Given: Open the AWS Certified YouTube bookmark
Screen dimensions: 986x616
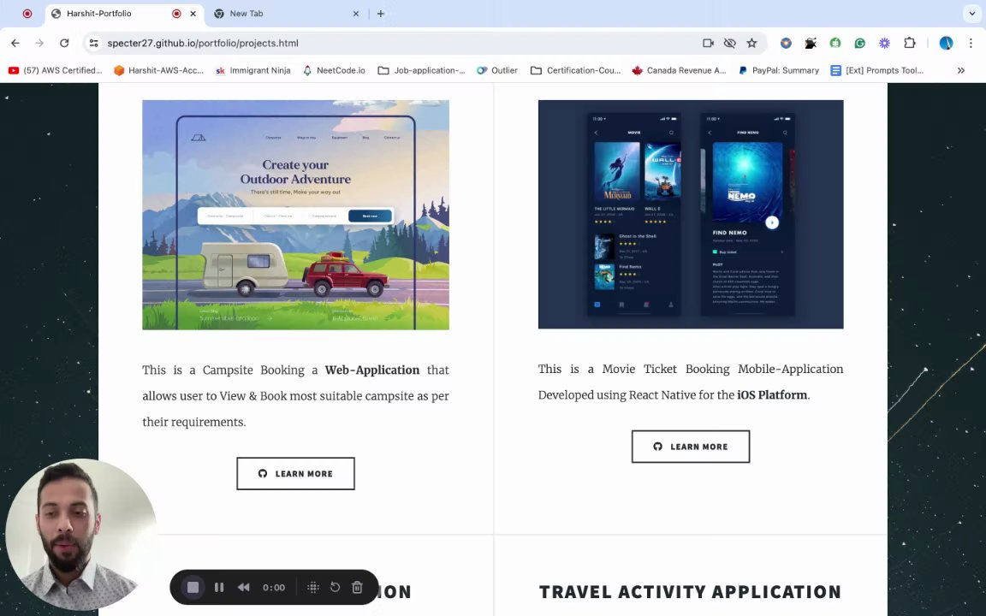Looking at the screenshot, I should (x=55, y=70).
